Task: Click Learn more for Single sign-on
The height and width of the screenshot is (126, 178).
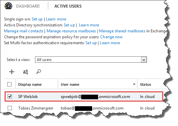Action: pyautogui.click(x=56, y=19)
